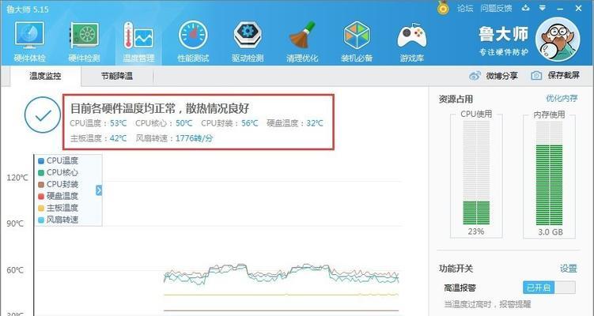Switch to the 温度监控 tab
Screen dimensions: 594x316
tap(45, 76)
